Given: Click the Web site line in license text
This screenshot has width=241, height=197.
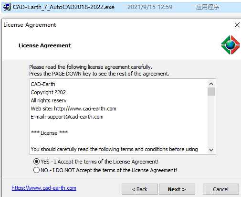Looking at the screenshot, I should click(x=73, y=109).
